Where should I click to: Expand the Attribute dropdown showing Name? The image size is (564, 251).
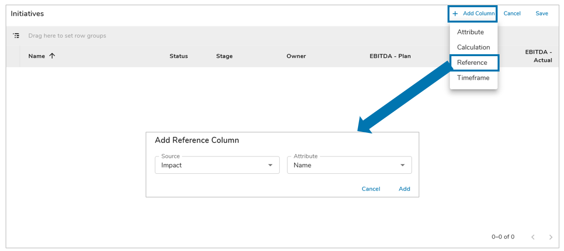[x=349, y=165]
